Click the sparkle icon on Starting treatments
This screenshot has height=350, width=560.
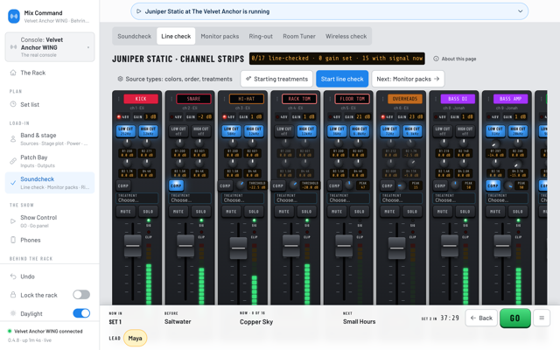248,79
